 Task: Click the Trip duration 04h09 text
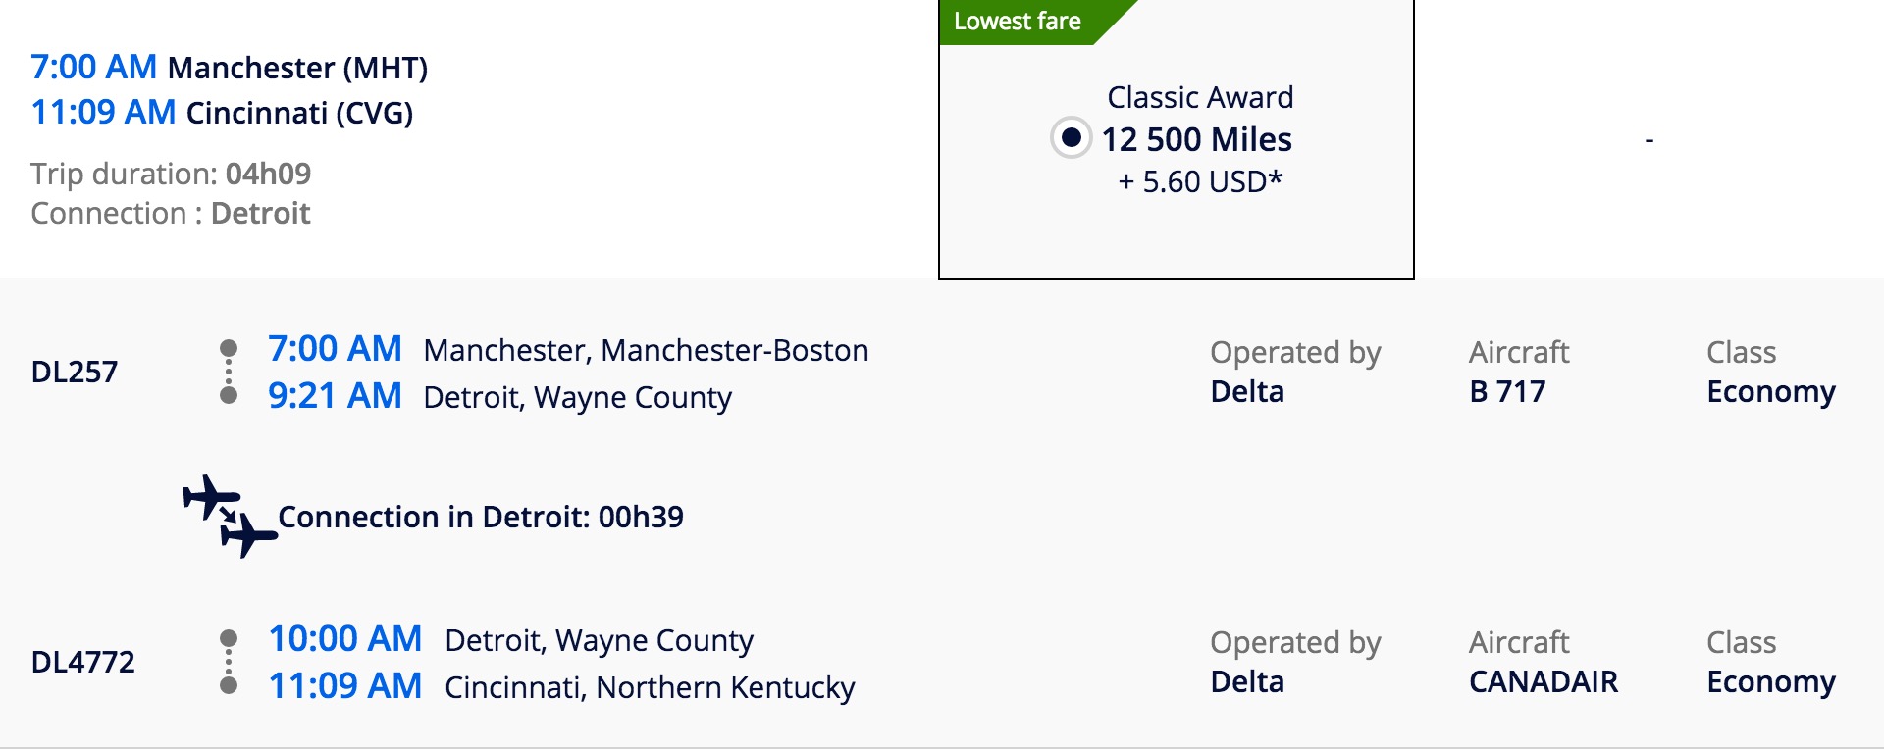(x=171, y=174)
